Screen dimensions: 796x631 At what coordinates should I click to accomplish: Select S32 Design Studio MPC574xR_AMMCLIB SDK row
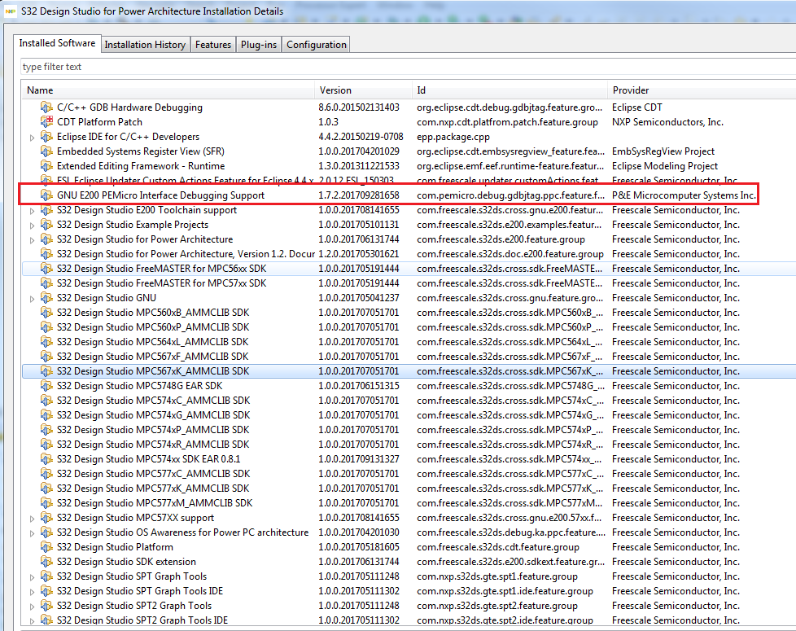pyautogui.click(x=409, y=445)
